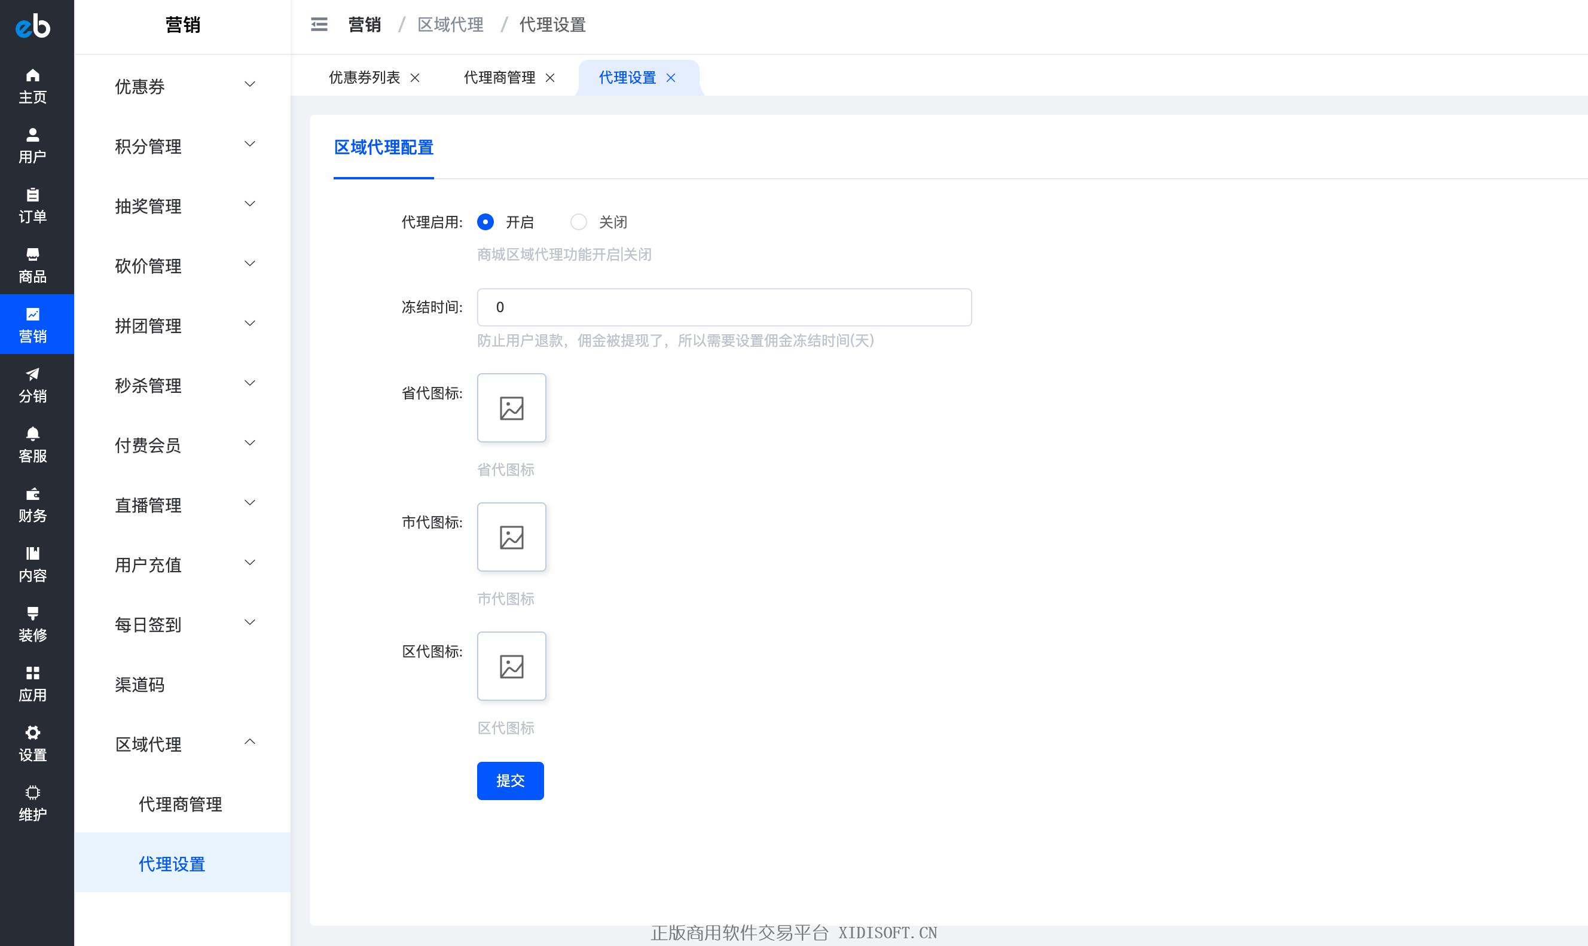
Task: Switch to the 代理设置 tab
Action: [627, 78]
